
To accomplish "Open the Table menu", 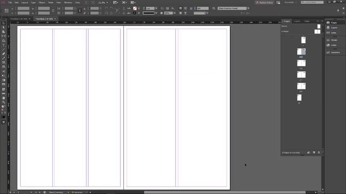I will pyautogui.click(x=51, y=3).
